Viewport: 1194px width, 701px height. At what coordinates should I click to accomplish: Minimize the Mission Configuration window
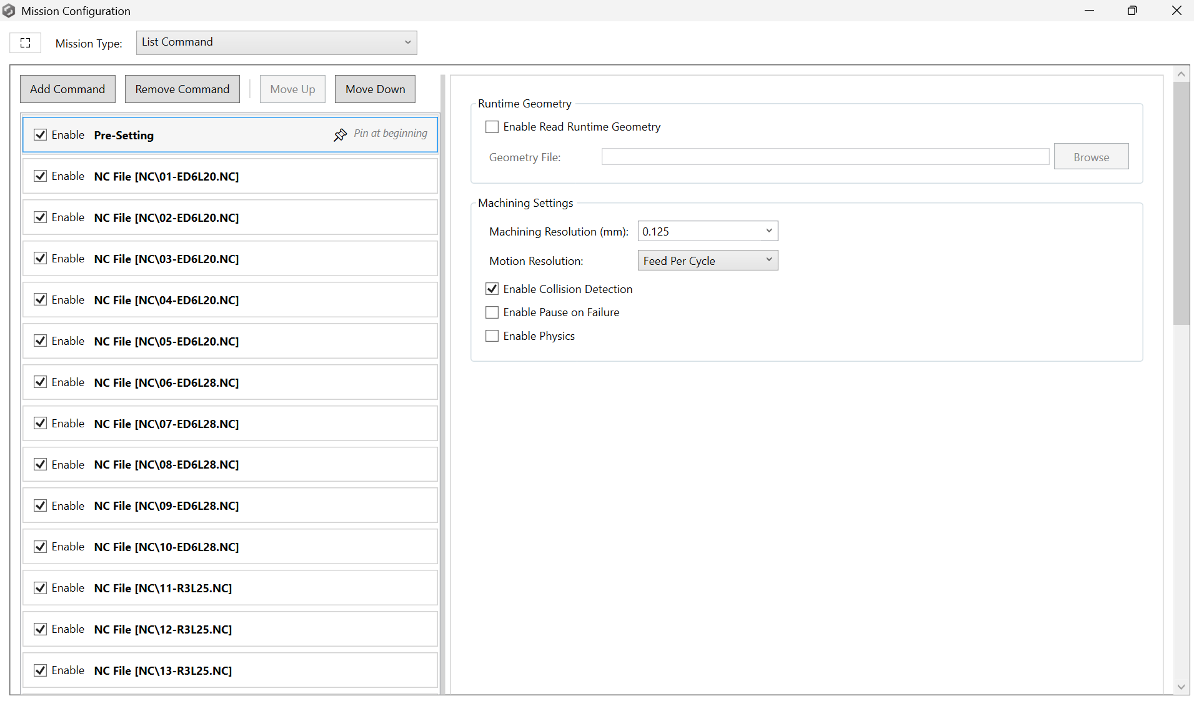(x=1089, y=11)
